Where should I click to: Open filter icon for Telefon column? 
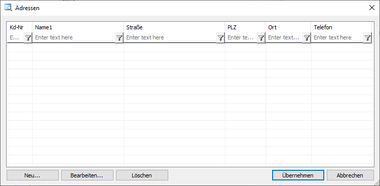(x=368, y=38)
